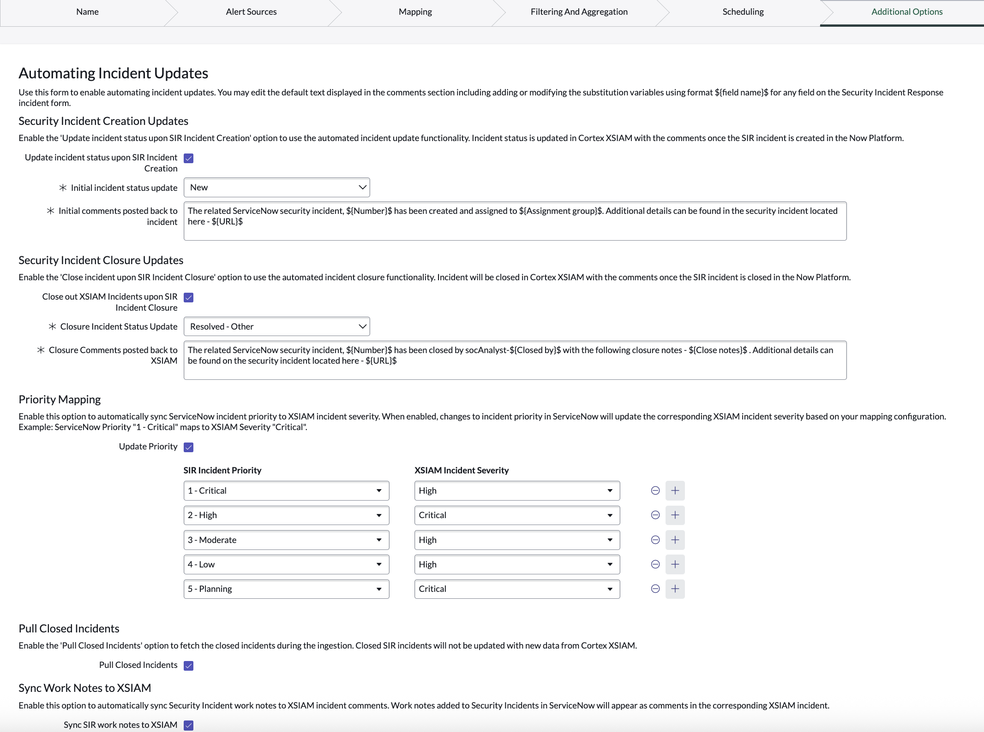Click the Priority Mapping section heading
Viewport: 984px width, 732px height.
60,399
